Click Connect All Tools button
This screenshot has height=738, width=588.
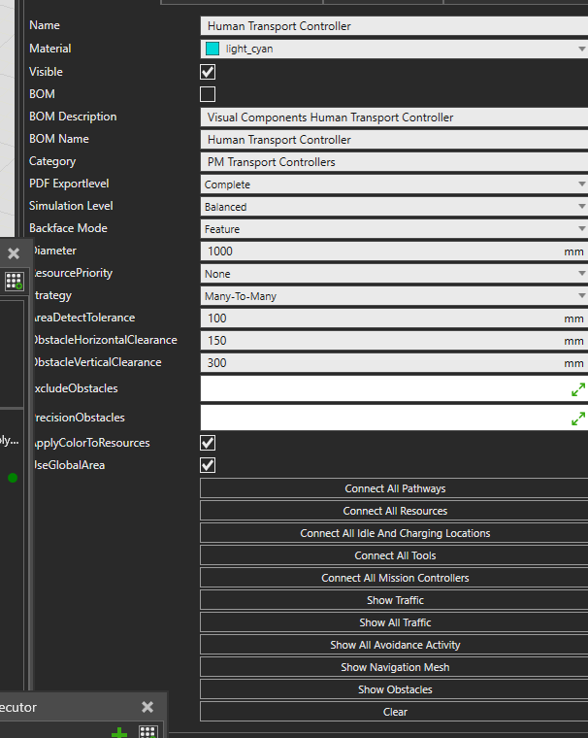[x=394, y=555]
